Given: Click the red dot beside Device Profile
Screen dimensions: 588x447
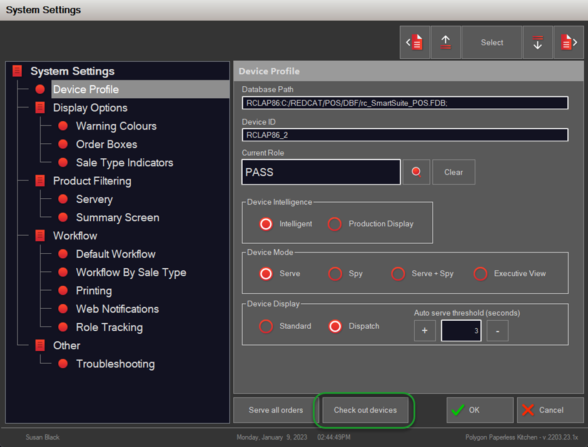Looking at the screenshot, I should 40,89.
